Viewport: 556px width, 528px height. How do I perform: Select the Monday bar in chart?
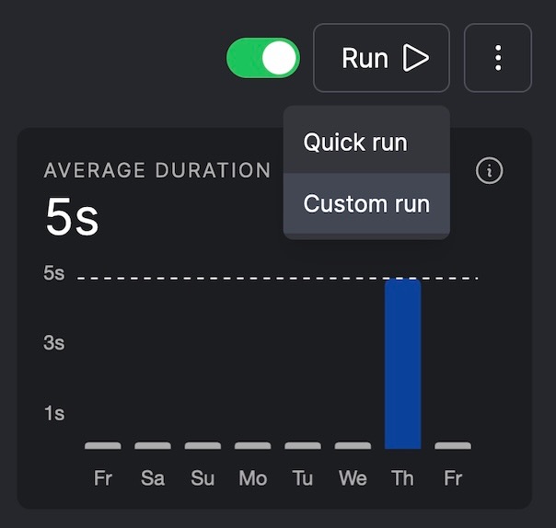click(253, 446)
